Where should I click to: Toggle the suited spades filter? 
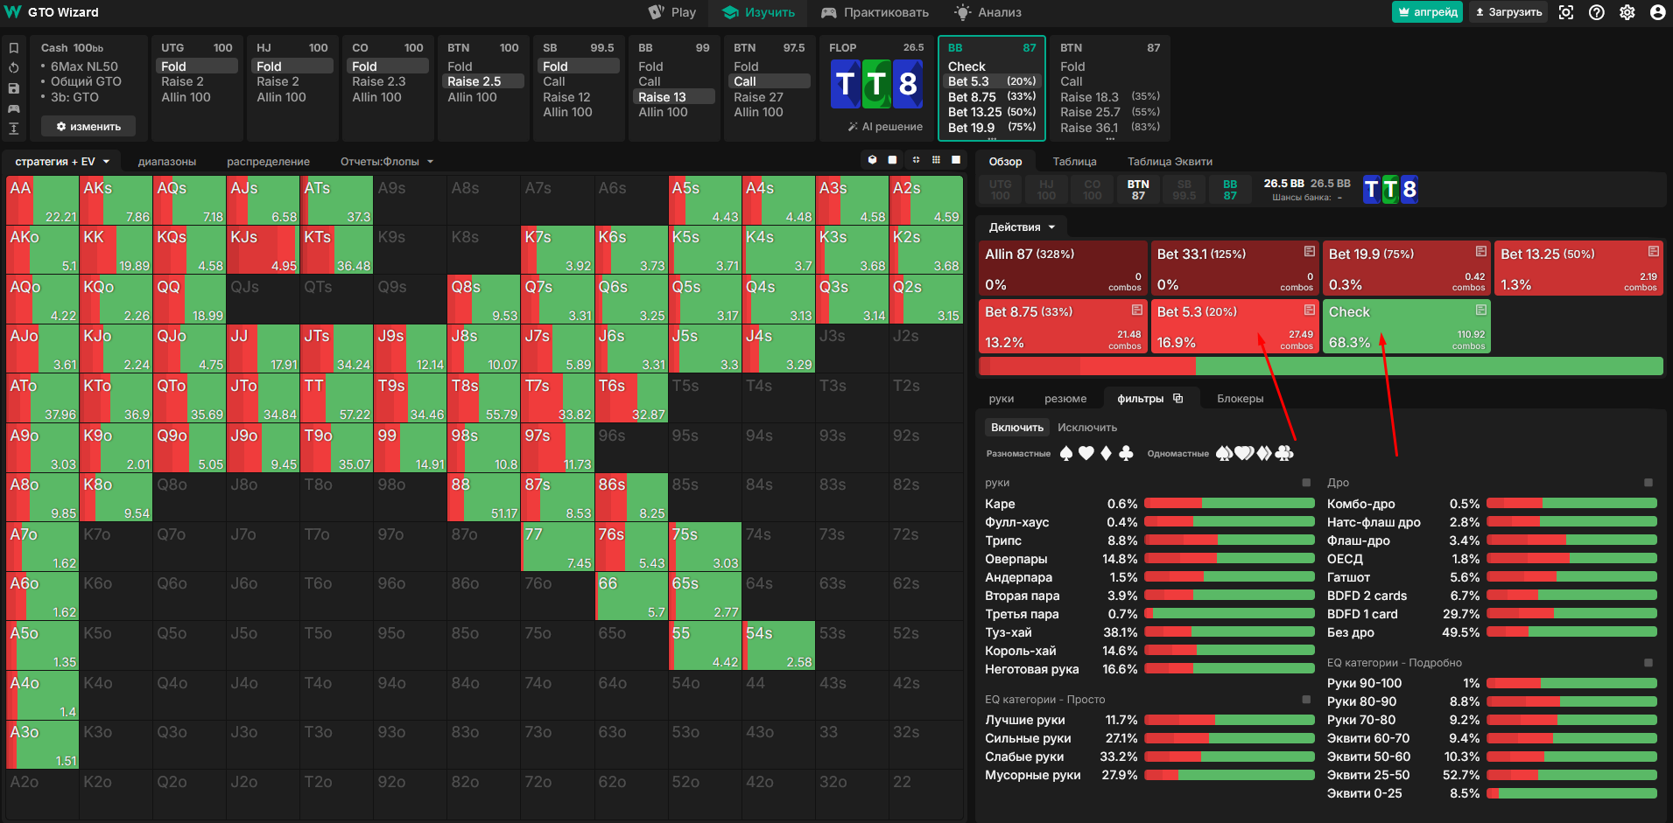click(1224, 453)
